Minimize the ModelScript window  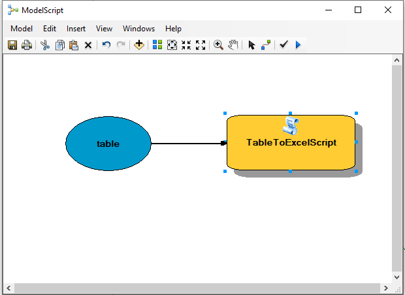point(329,10)
